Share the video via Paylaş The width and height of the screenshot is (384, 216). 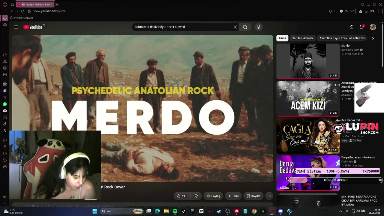213,196
